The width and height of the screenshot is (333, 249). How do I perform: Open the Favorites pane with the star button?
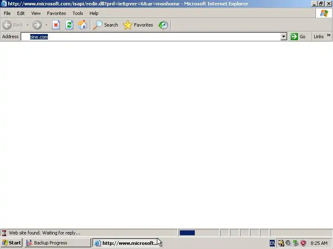[x=138, y=25]
